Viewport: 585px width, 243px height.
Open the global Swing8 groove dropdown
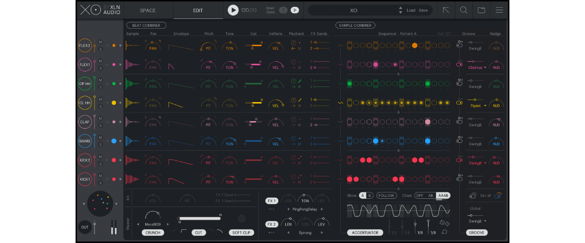coord(478,221)
